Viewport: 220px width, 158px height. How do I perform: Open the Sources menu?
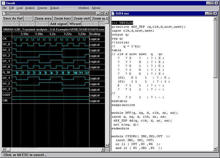tap(43, 8)
